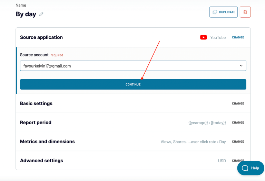Click CHANGE in the Basic settings row
The image size is (265, 181).
point(238,103)
